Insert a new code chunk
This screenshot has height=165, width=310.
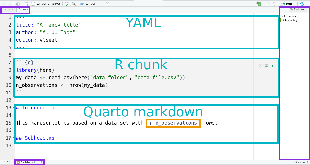point(258,4)
